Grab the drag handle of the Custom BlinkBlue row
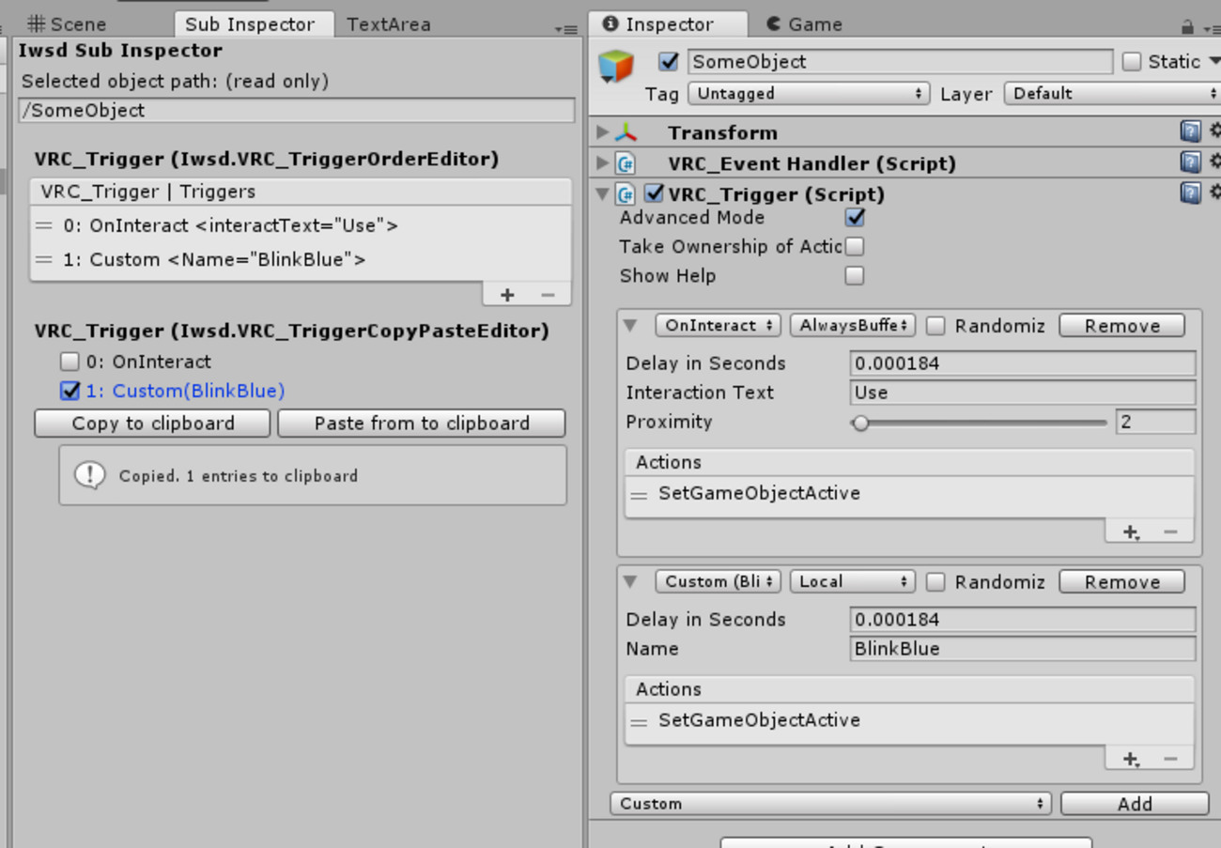 44,260
